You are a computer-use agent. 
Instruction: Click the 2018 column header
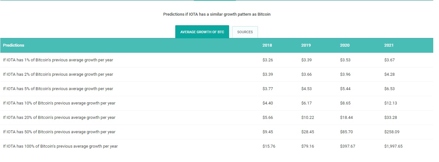pyautogui.click(x=267, y=45)
